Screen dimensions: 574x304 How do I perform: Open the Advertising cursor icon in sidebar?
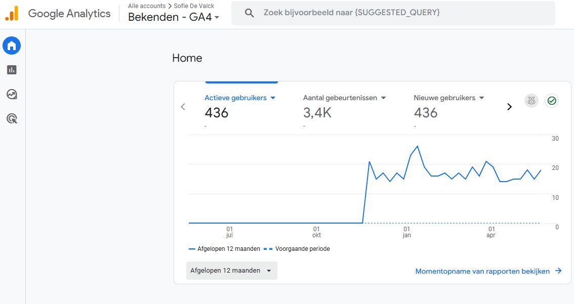[12, 118]
